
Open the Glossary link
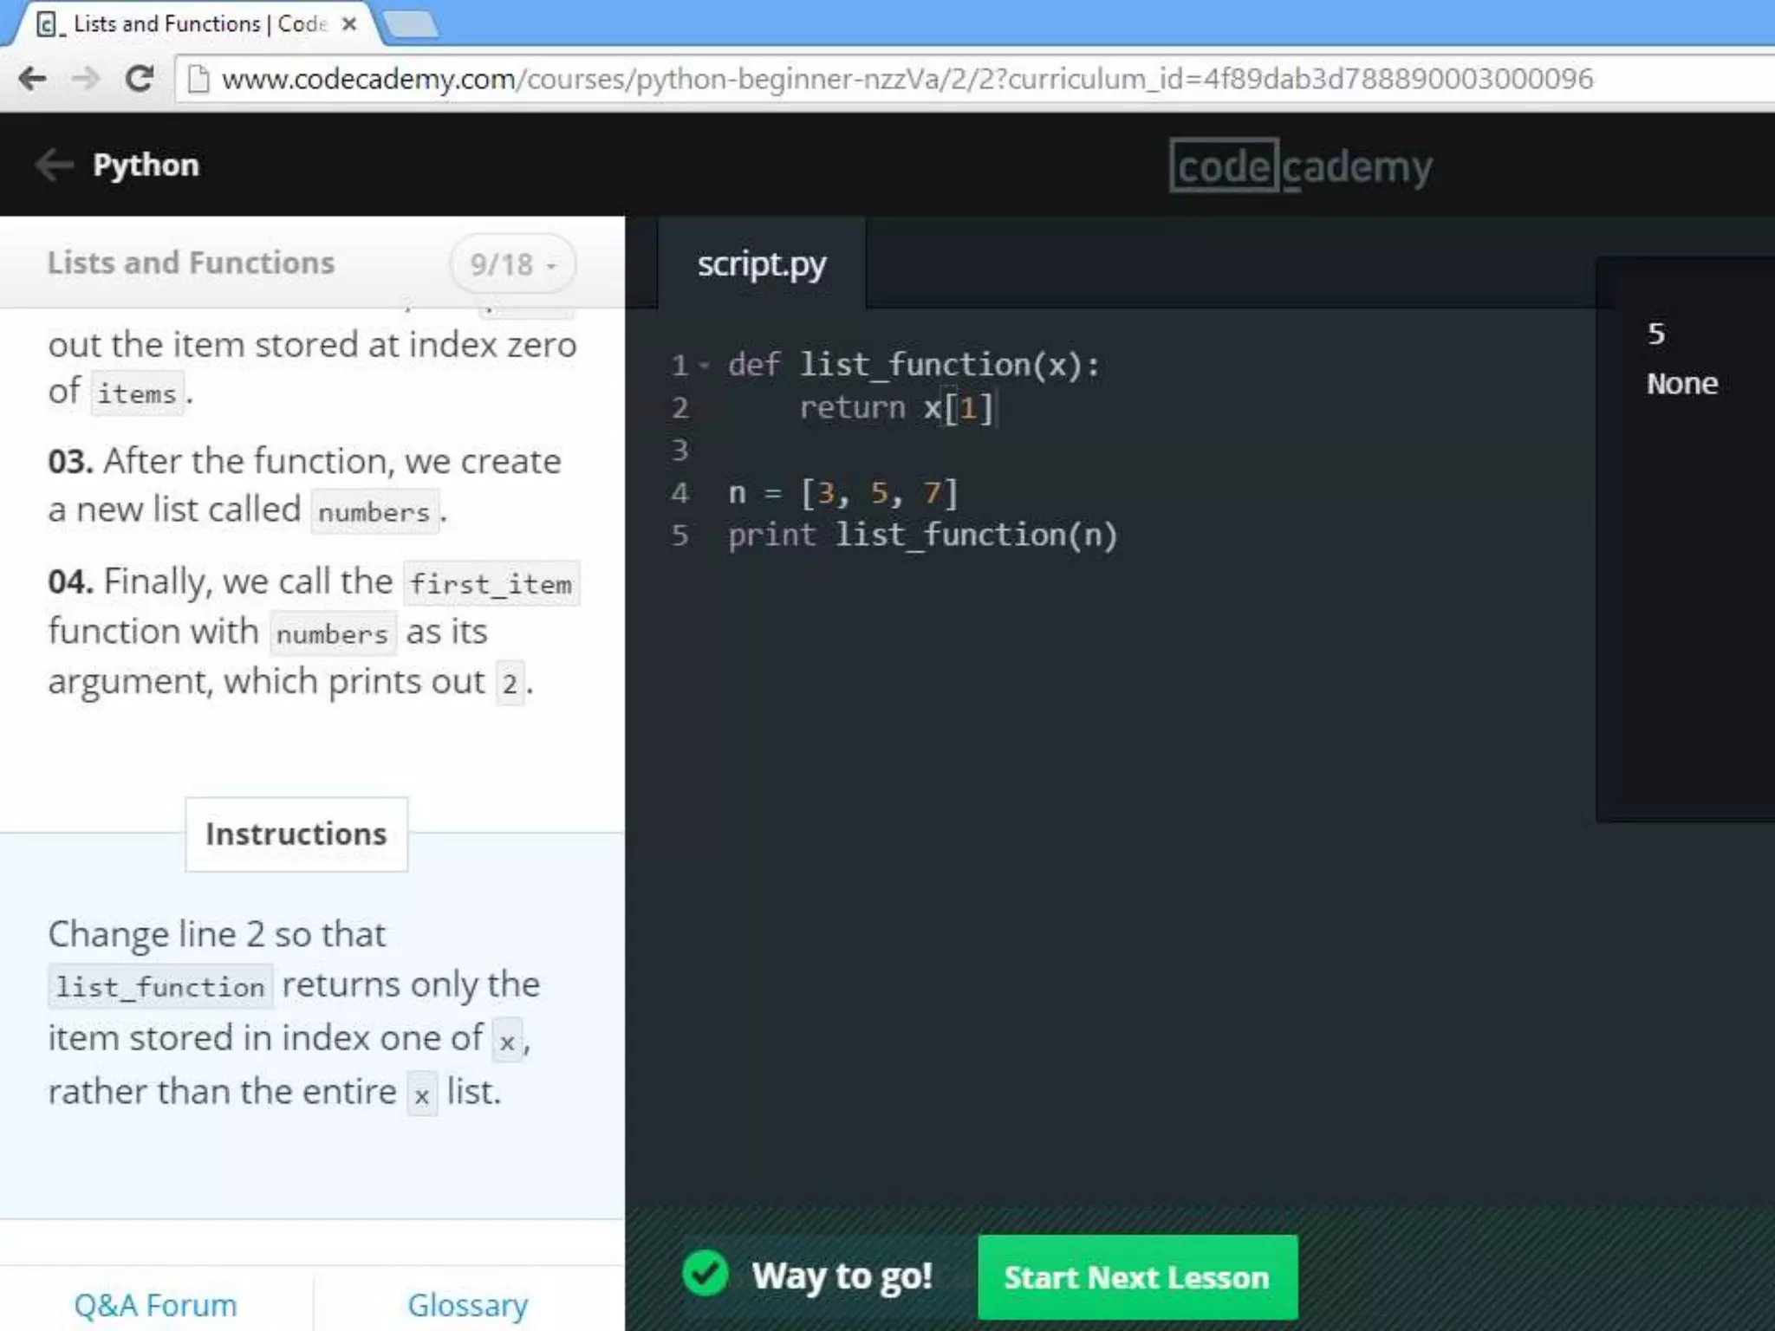click(x=468, y=1305)
